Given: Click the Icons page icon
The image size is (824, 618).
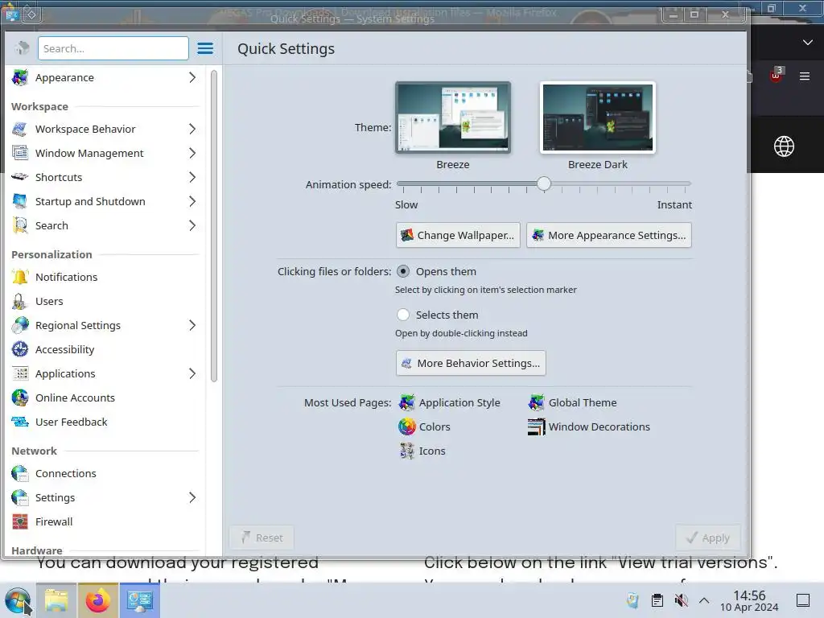Looking at the screenshot, I should pyautogui.click(x=406, y=451).
